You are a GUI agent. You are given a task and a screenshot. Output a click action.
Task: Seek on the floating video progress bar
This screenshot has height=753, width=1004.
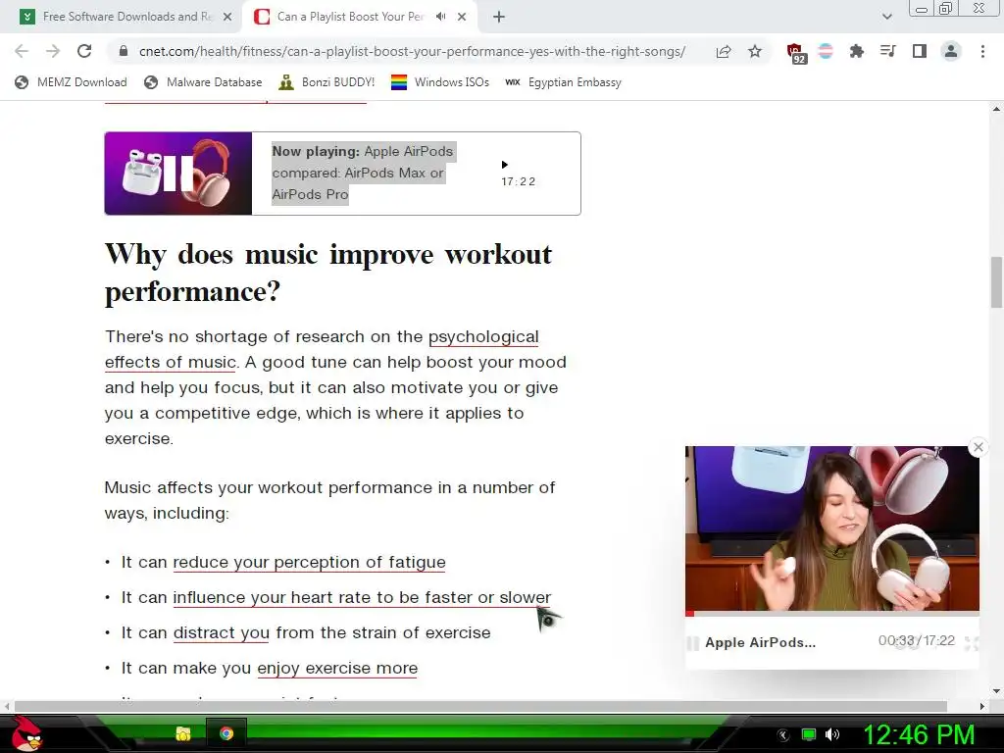click(831, 614)
